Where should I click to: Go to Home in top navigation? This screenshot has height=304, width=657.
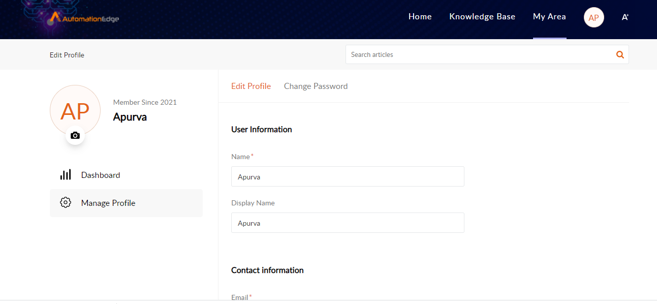(x=420, y=17)
